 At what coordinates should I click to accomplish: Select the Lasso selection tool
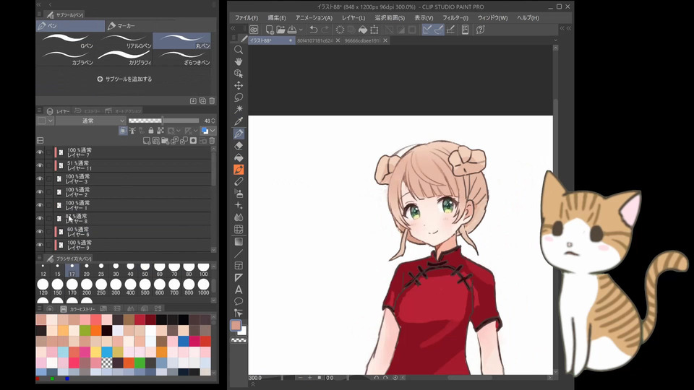239,97
